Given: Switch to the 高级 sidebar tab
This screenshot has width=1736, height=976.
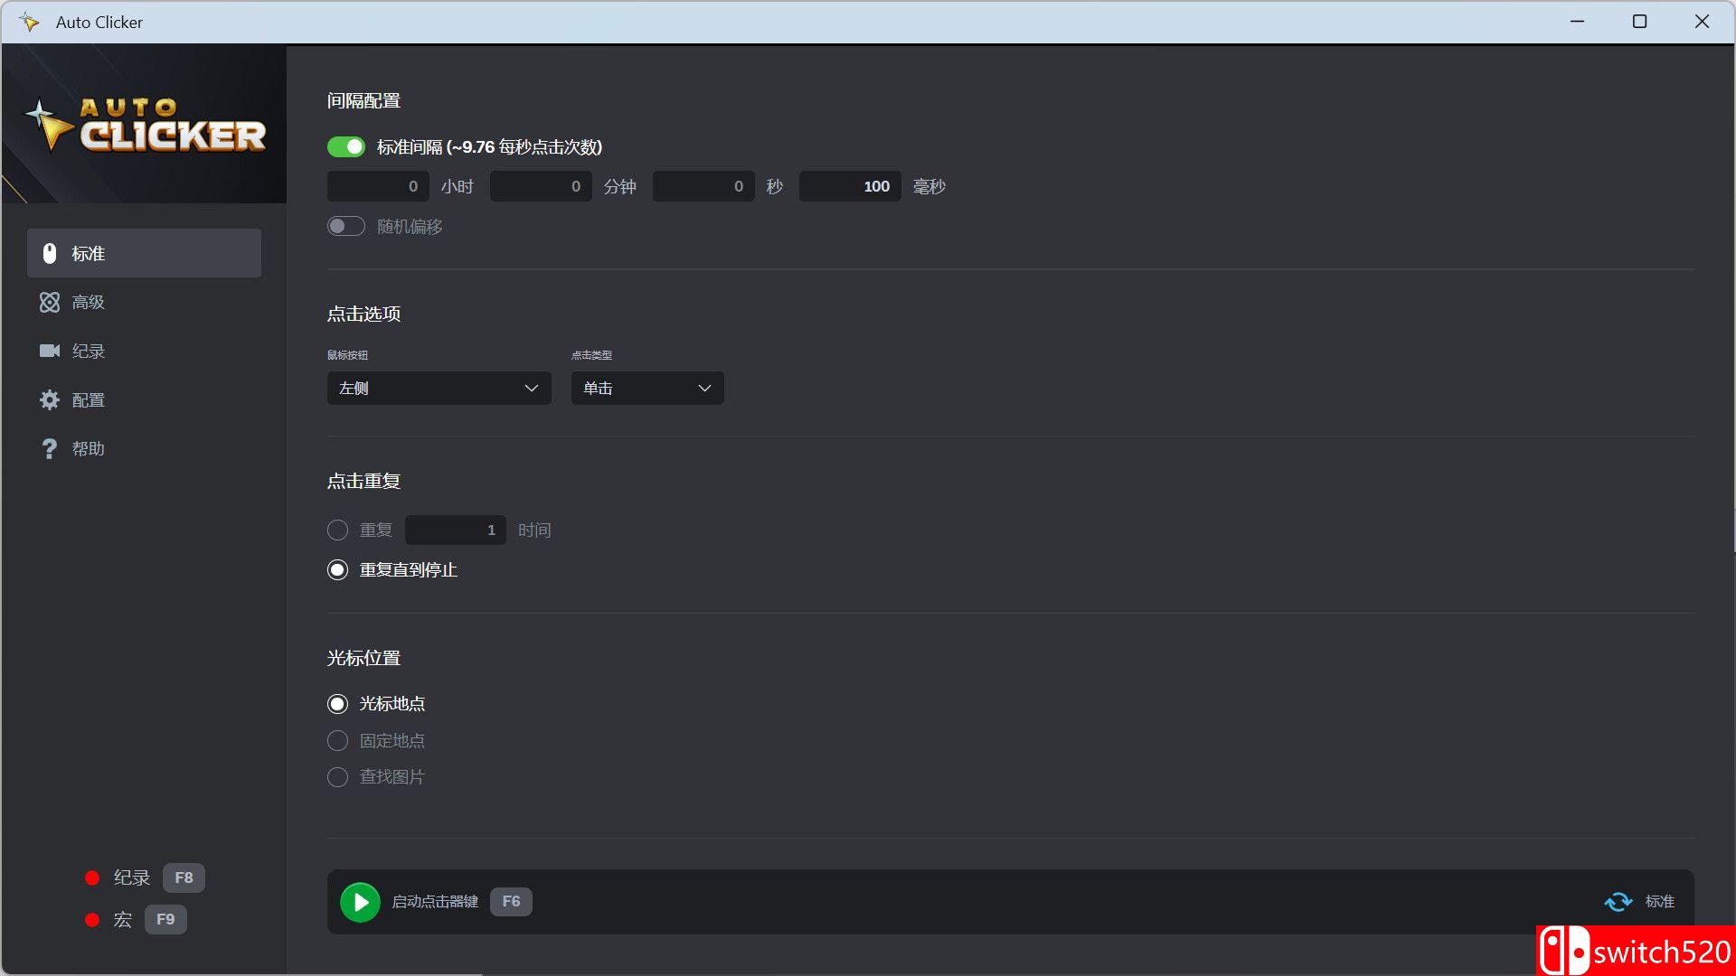Looking at the screenshot, I should (89, 303).
